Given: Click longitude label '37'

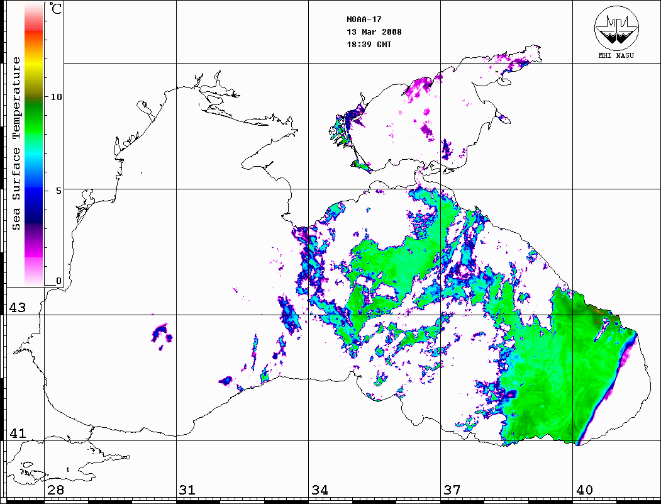Looking at the screenshot, I should [452, 490].
